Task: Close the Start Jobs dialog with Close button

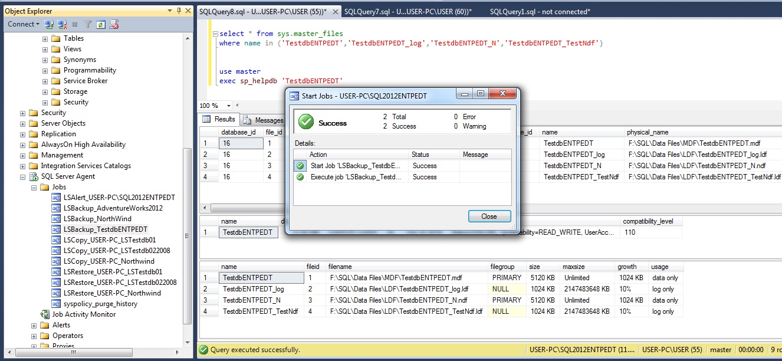Action: pos(489,216)
